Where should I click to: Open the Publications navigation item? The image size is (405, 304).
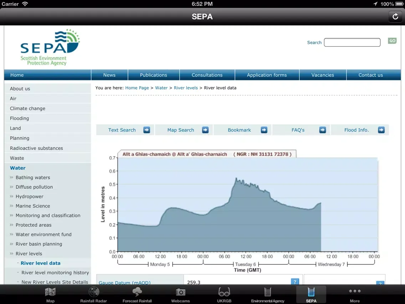tap(153, 75)
